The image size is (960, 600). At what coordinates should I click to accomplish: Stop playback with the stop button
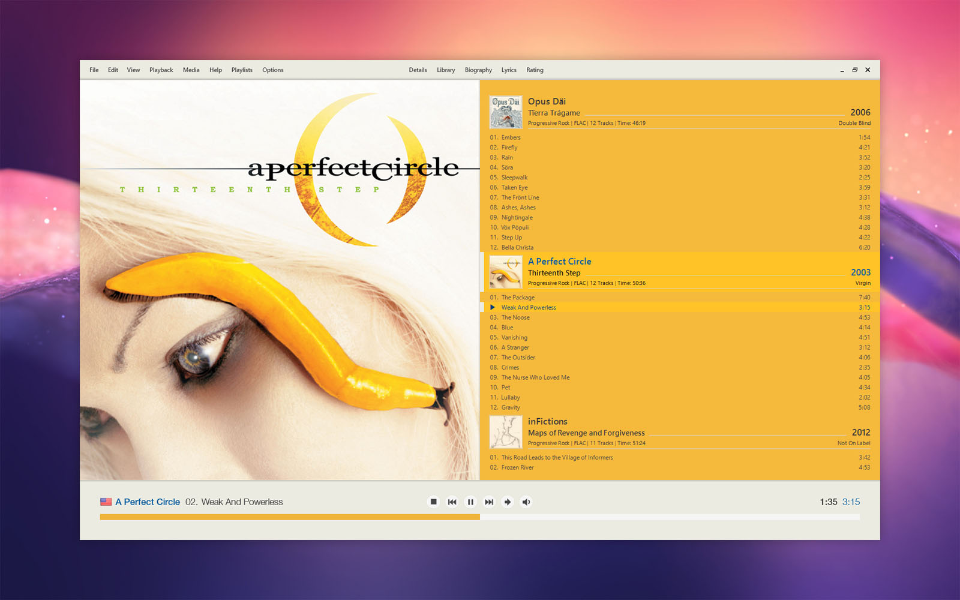click(433, 502)
